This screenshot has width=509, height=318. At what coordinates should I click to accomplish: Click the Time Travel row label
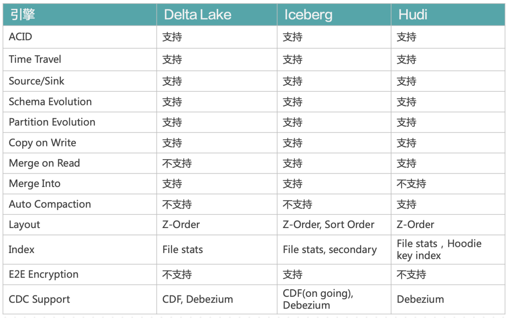(35, 59)
